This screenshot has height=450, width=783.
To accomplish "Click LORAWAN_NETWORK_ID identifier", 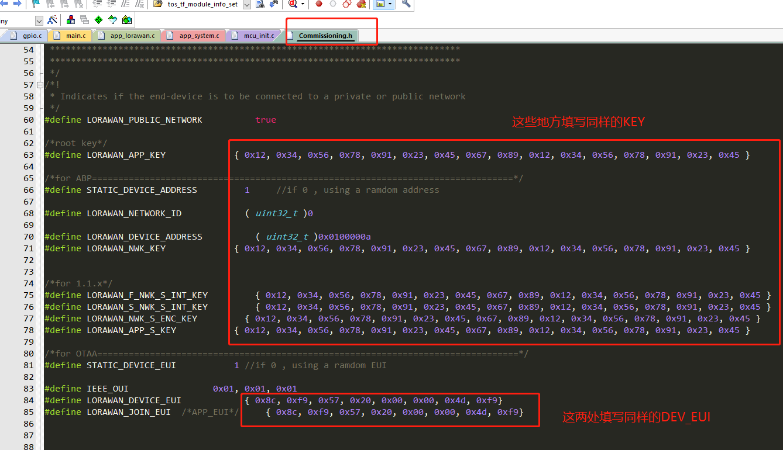I will point(134,213).
